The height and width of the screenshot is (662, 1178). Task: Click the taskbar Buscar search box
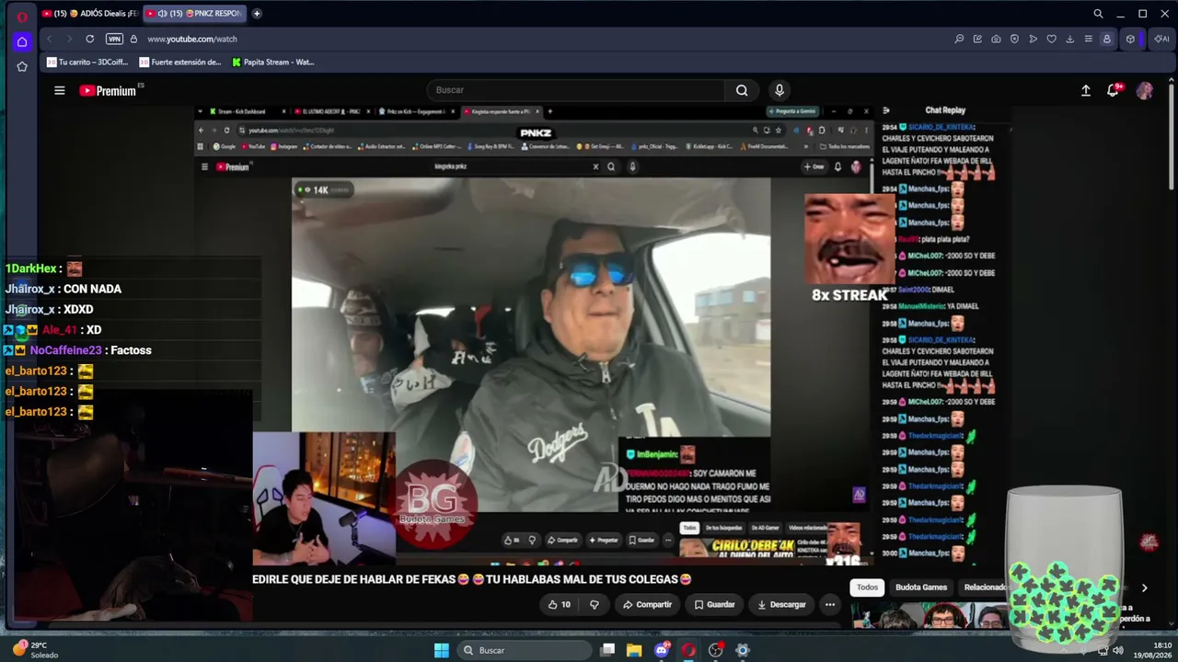coord(525,650)
